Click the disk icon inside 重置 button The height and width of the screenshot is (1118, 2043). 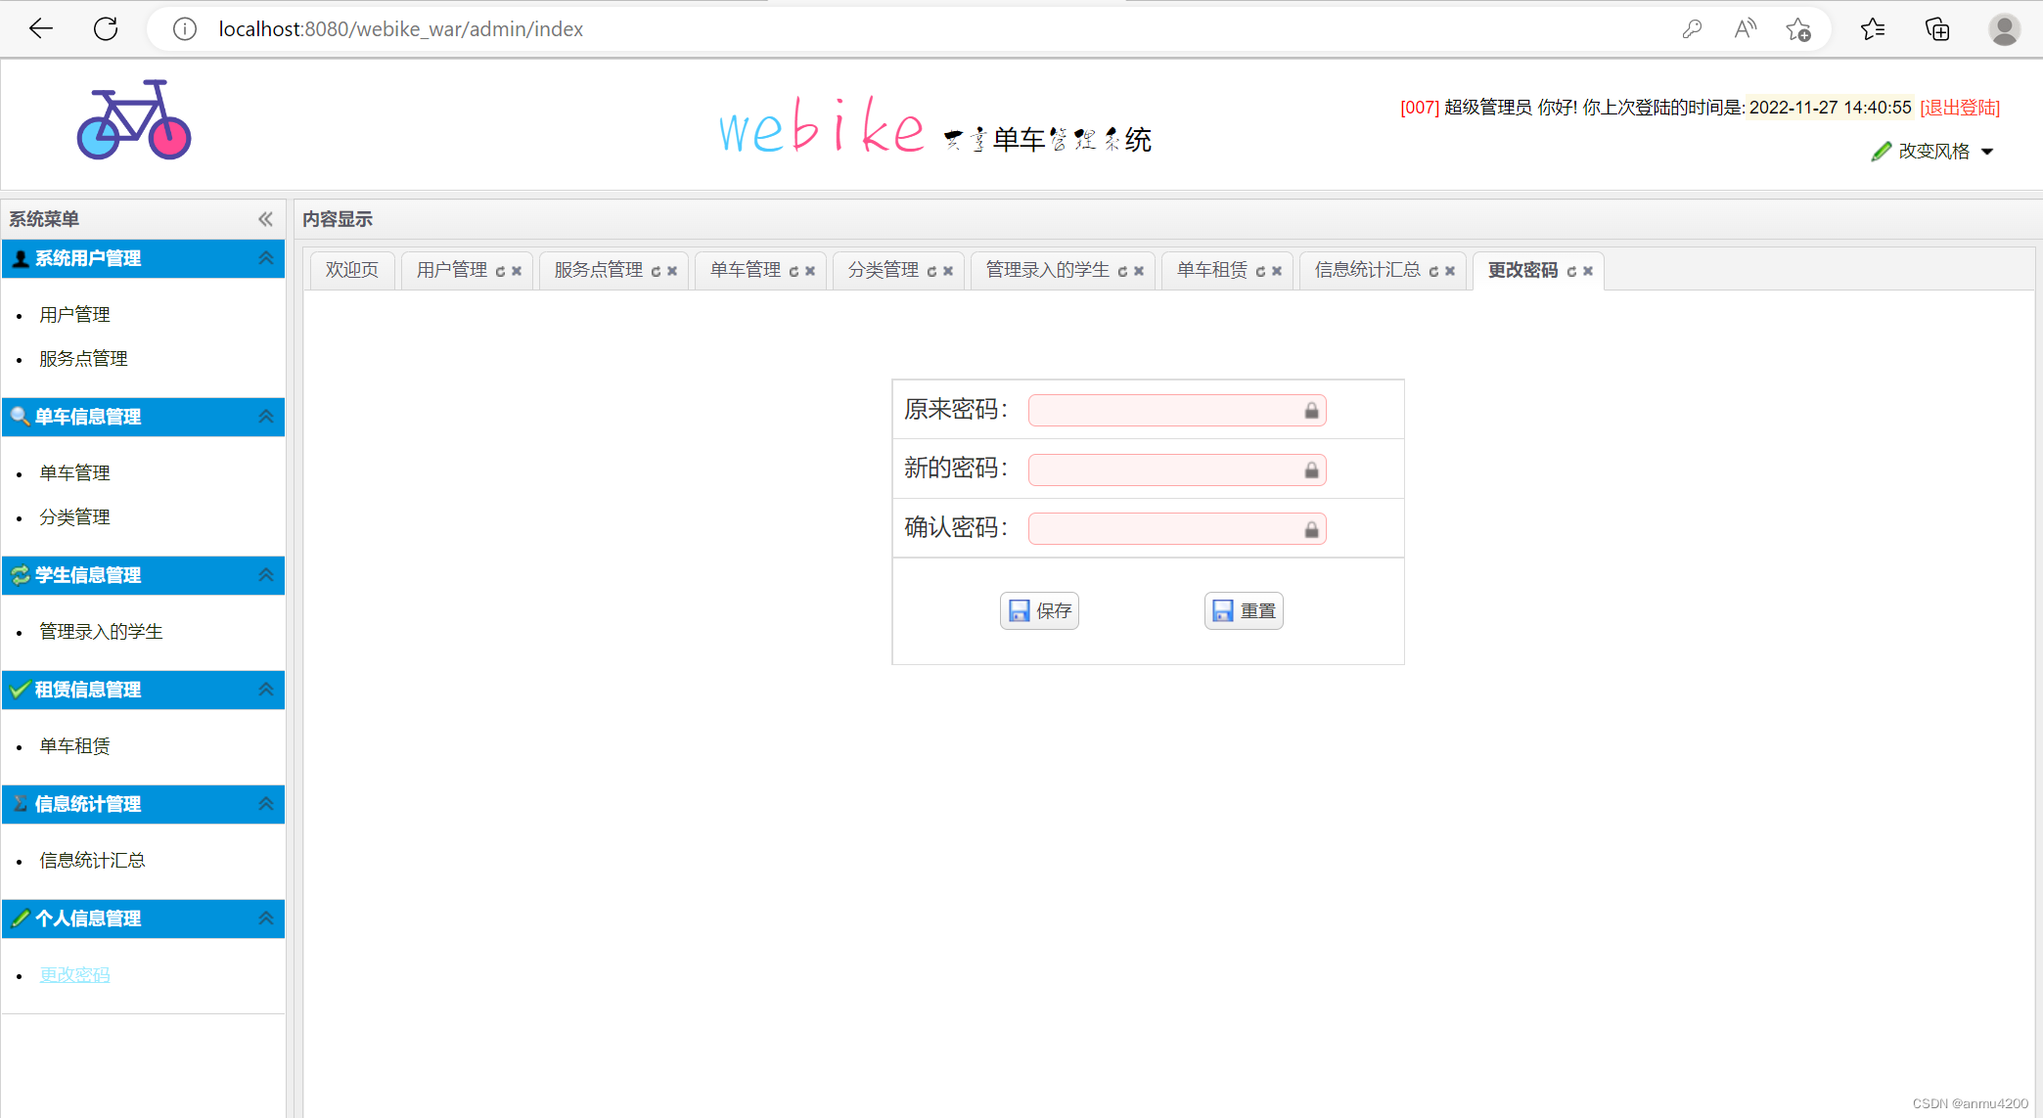[1222, 610]
